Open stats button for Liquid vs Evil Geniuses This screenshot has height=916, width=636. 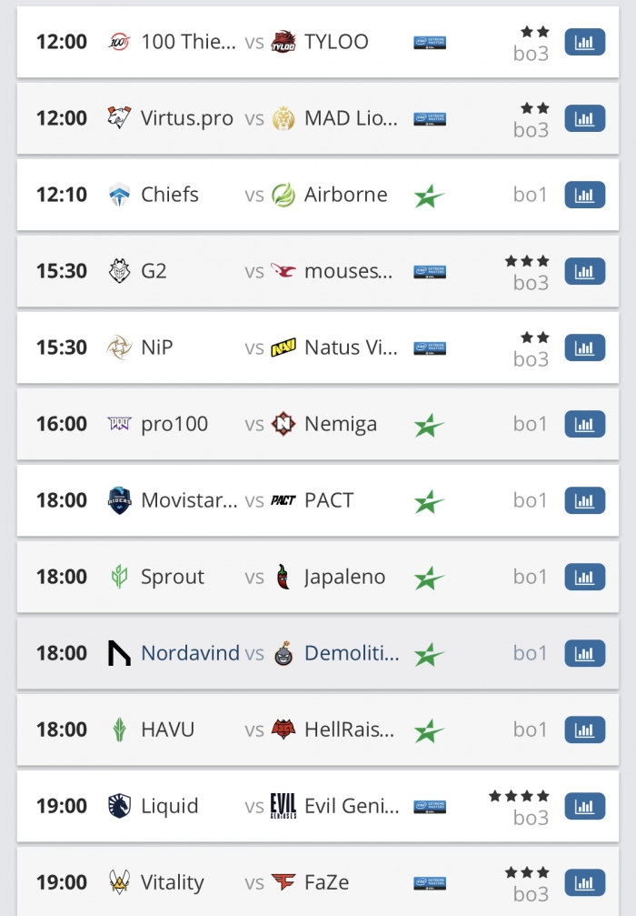click(584, 806)
